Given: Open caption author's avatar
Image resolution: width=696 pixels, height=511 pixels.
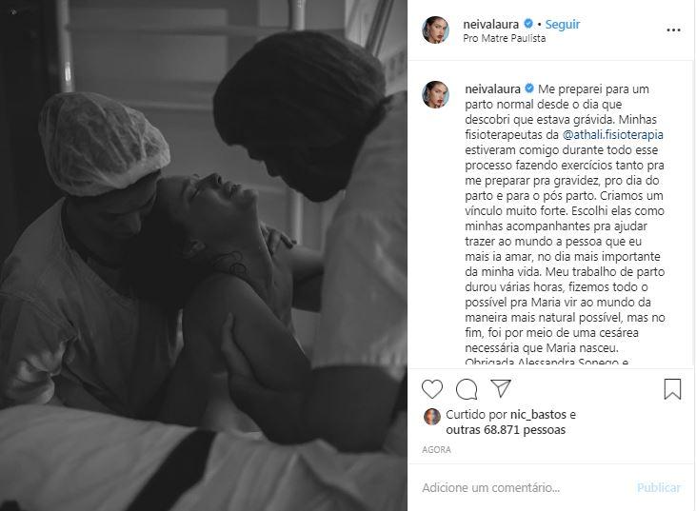Looking at the screenshot, I should [435, 94].
